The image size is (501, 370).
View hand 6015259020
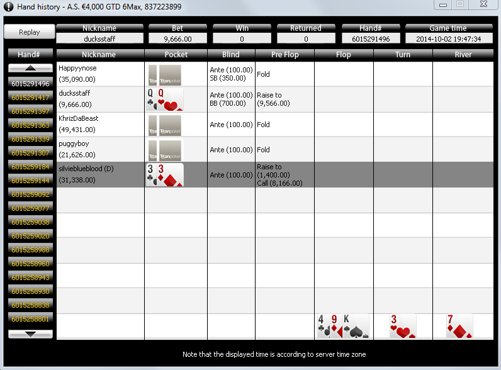(30, 236)
